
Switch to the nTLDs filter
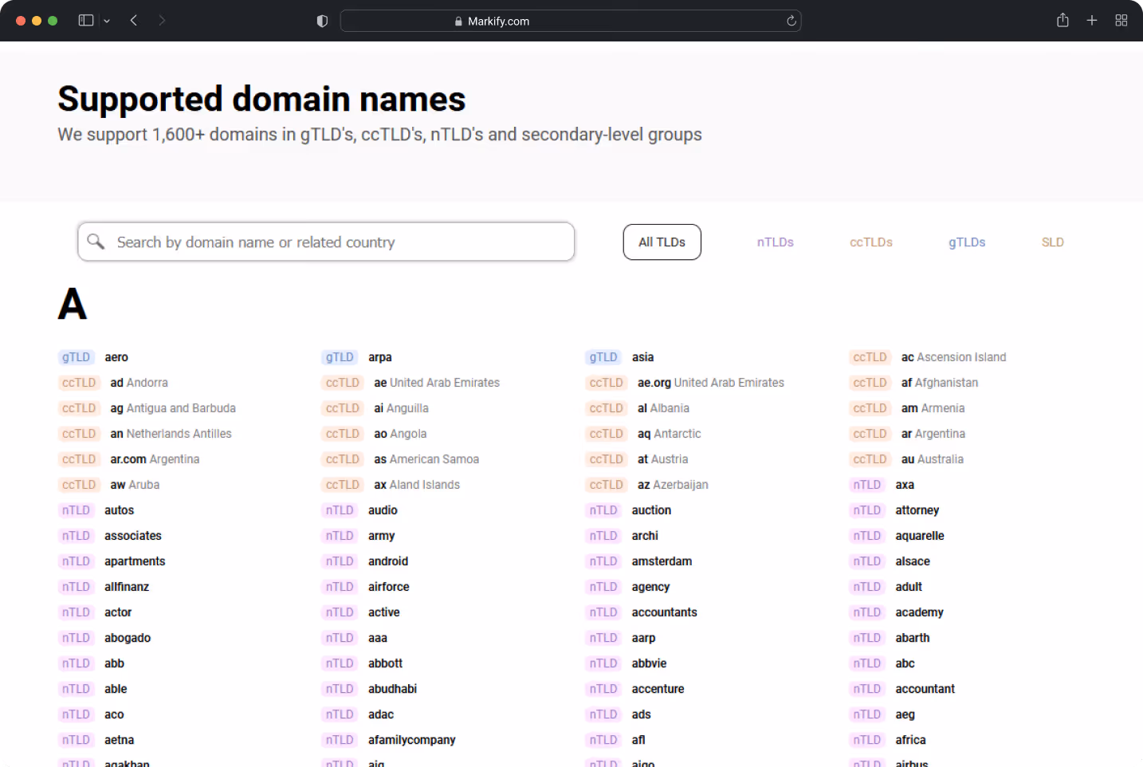[x=776, y=242]
